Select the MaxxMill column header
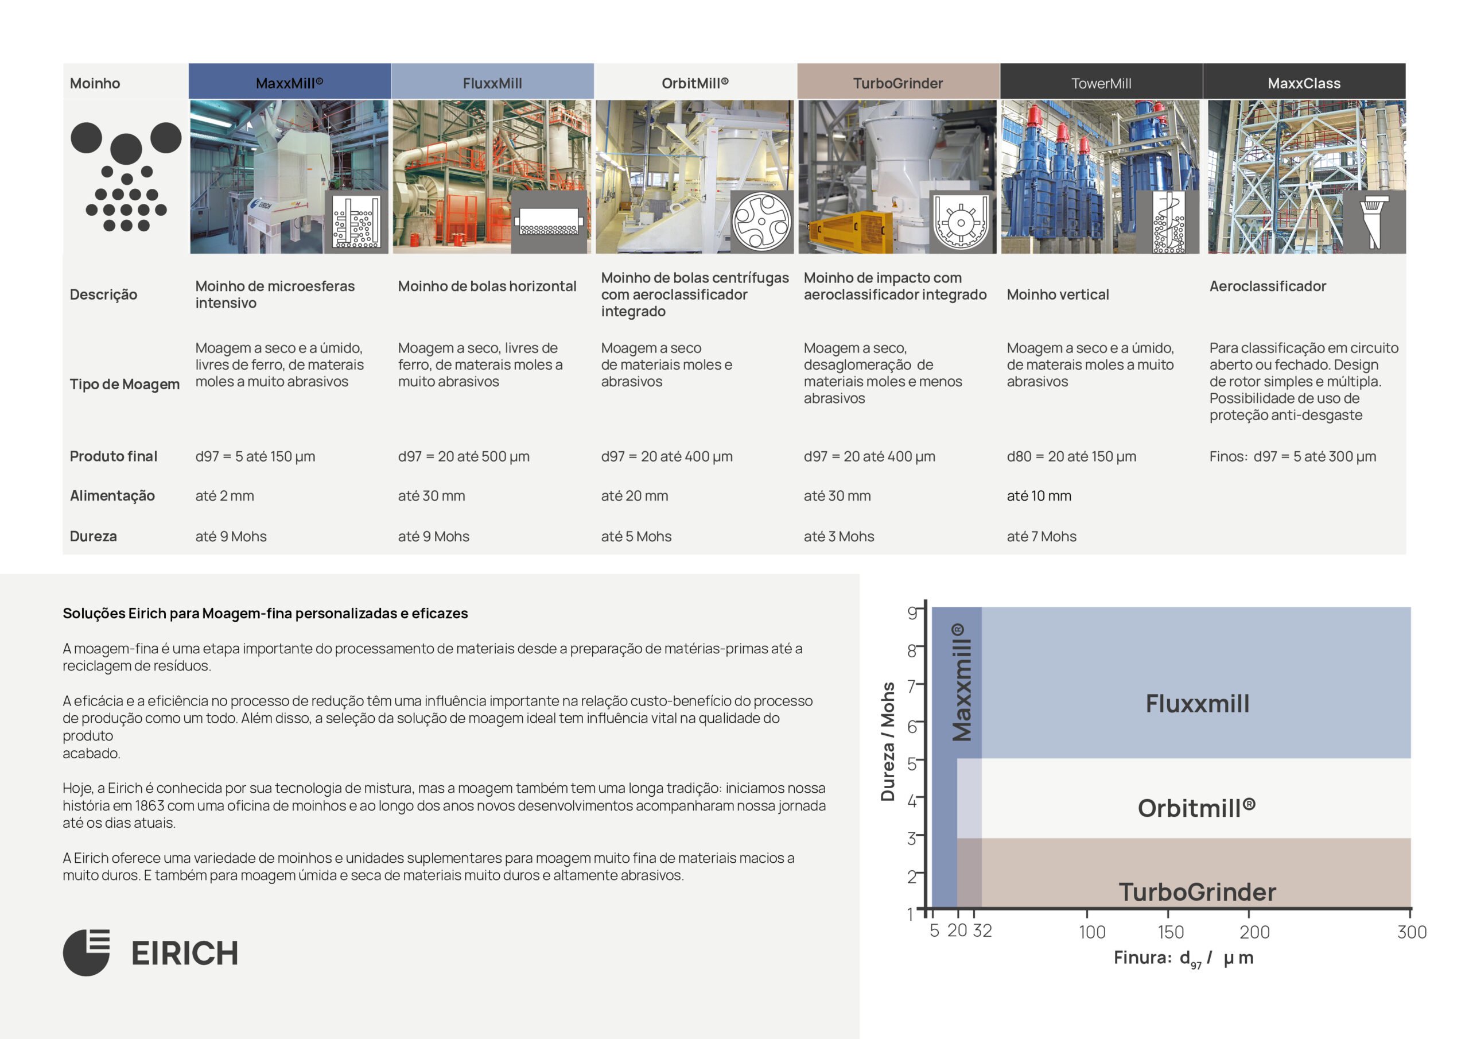The width and height of the screenshot is (1469, 1039). tap(290, 82)
